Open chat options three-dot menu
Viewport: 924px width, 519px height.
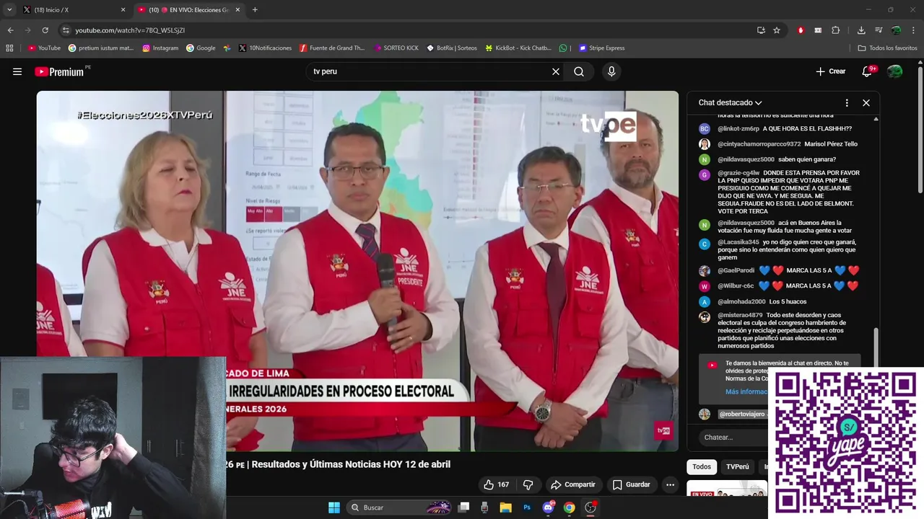coord(847,102)
